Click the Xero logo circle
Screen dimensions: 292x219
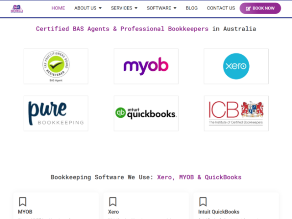[x=236, y=66]
